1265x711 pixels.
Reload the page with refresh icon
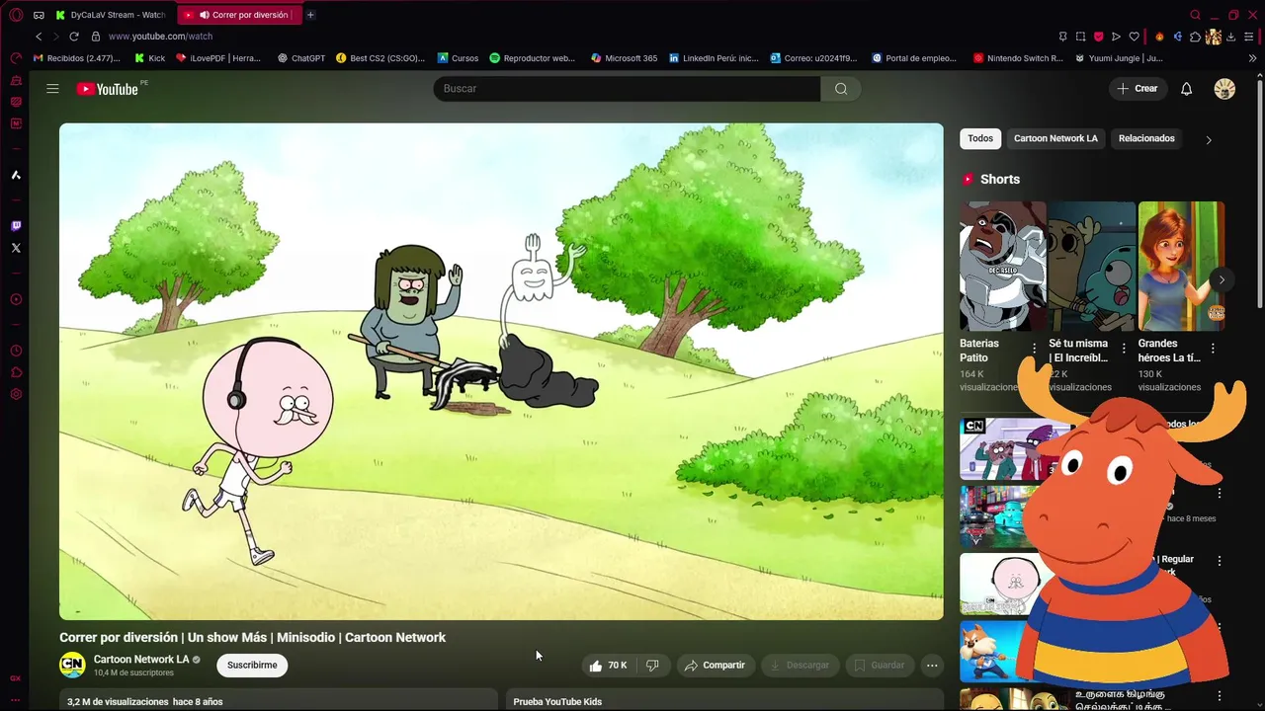(73, 37)
